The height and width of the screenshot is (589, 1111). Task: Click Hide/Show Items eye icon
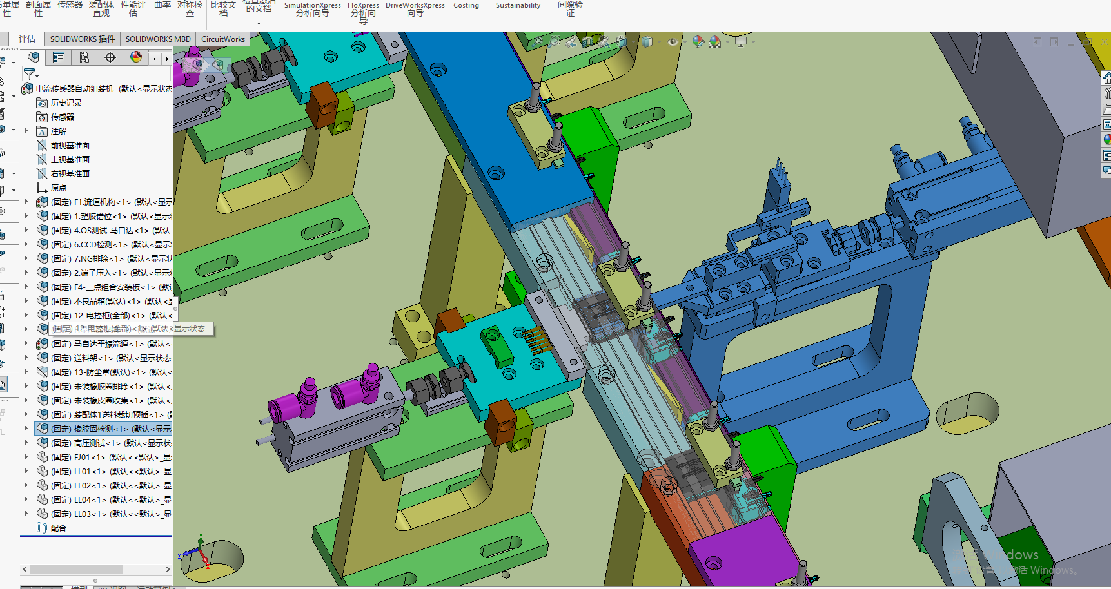click(673, 42)
